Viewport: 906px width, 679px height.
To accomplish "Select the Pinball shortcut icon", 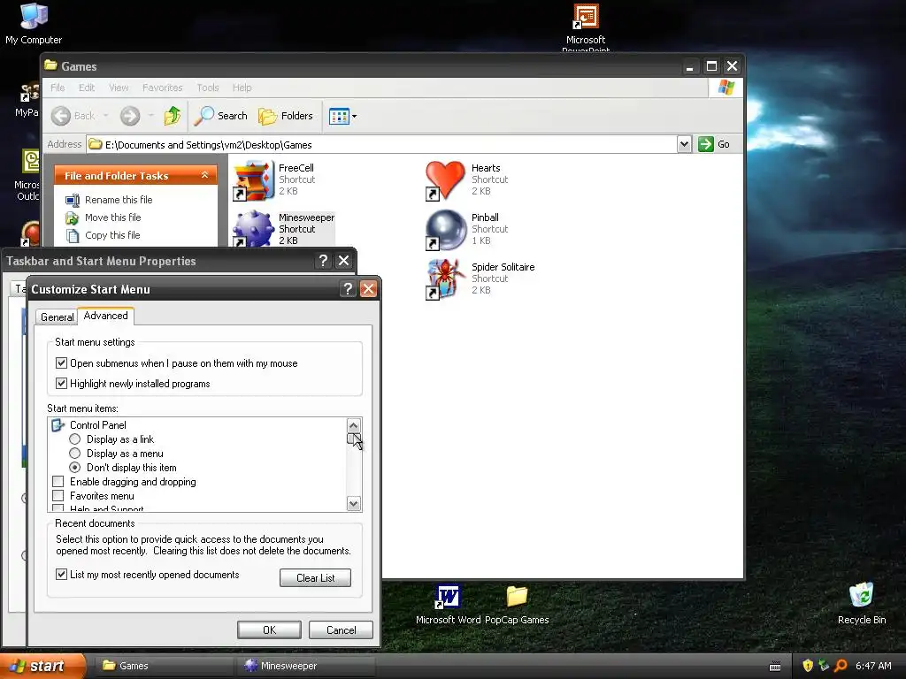I will pos(445,230).
